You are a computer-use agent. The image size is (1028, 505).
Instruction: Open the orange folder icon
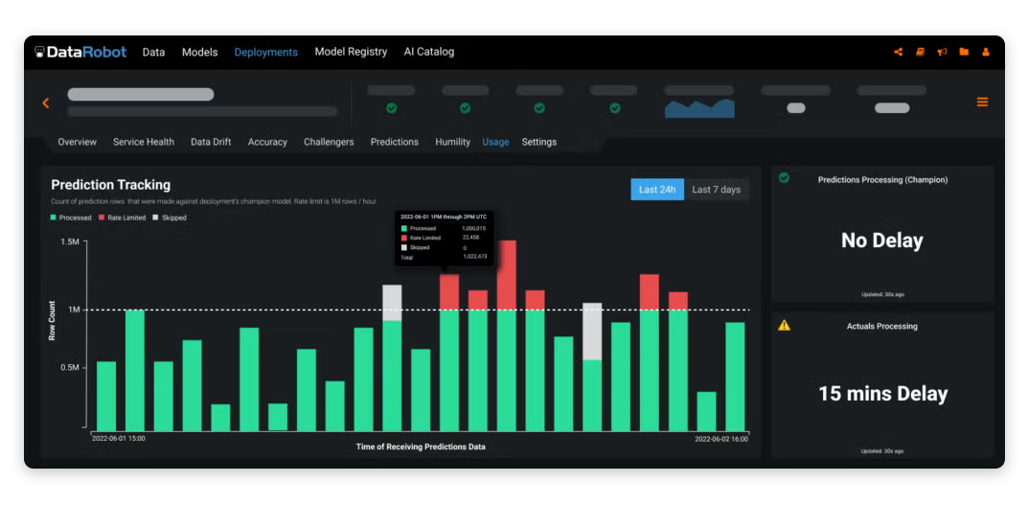[x=964, y=52]
